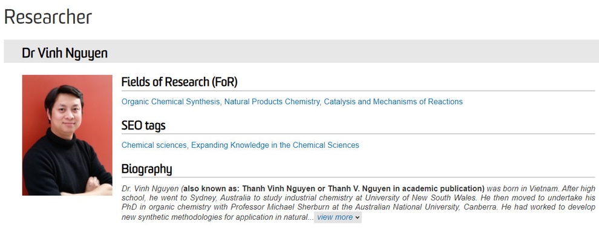
Task: Click the italic 'Dr. Vinh Nguyen' biography opening
Action: (x=150, y=188)
